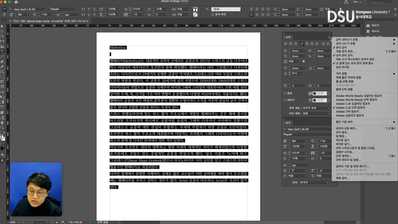
Task: Enable the 음영 shading checkbox
Action: pos(285,93)
